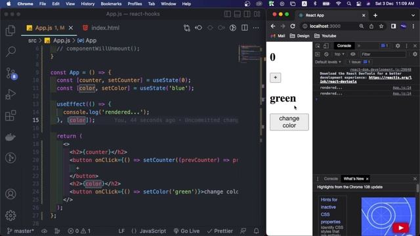This screenshot has width=420, height=236.
Task: Open the Default levels dropdown
Action: pos(328,62)
